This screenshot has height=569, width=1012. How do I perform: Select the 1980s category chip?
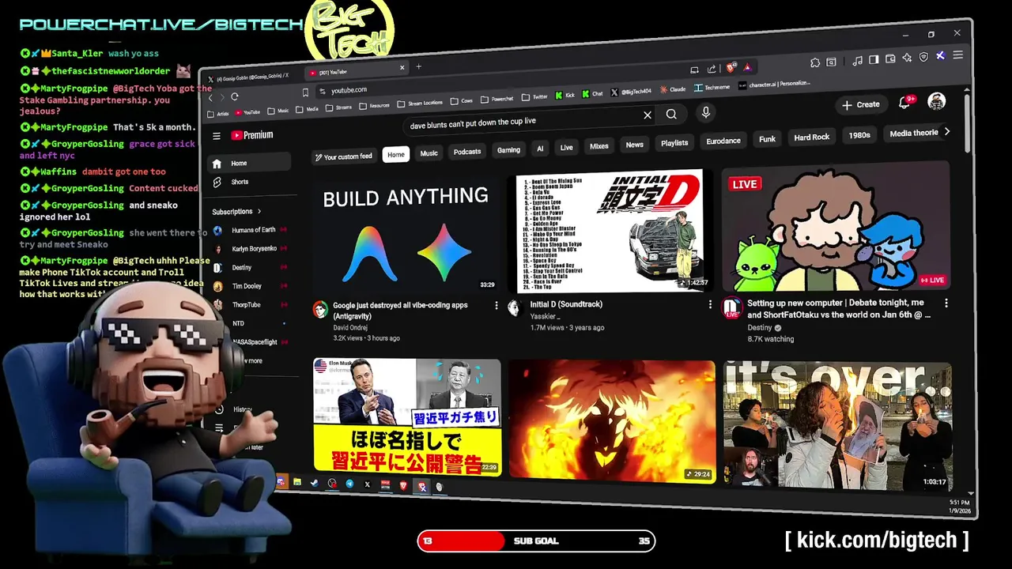[859, 135]
